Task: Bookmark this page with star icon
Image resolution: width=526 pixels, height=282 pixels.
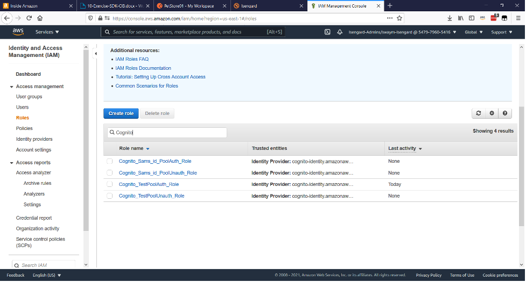Action: coord(399,18)
